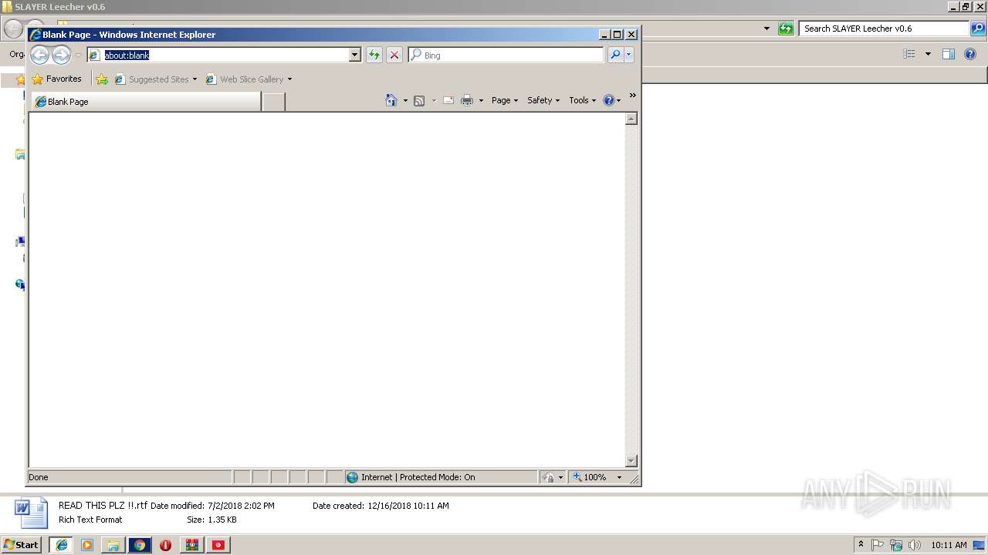Click the magnifier Search button
The height and width of the screenshot is (555, 988).
[615, 55]
